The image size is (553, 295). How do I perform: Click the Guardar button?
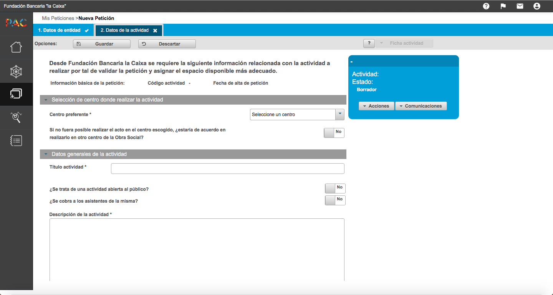102,44
